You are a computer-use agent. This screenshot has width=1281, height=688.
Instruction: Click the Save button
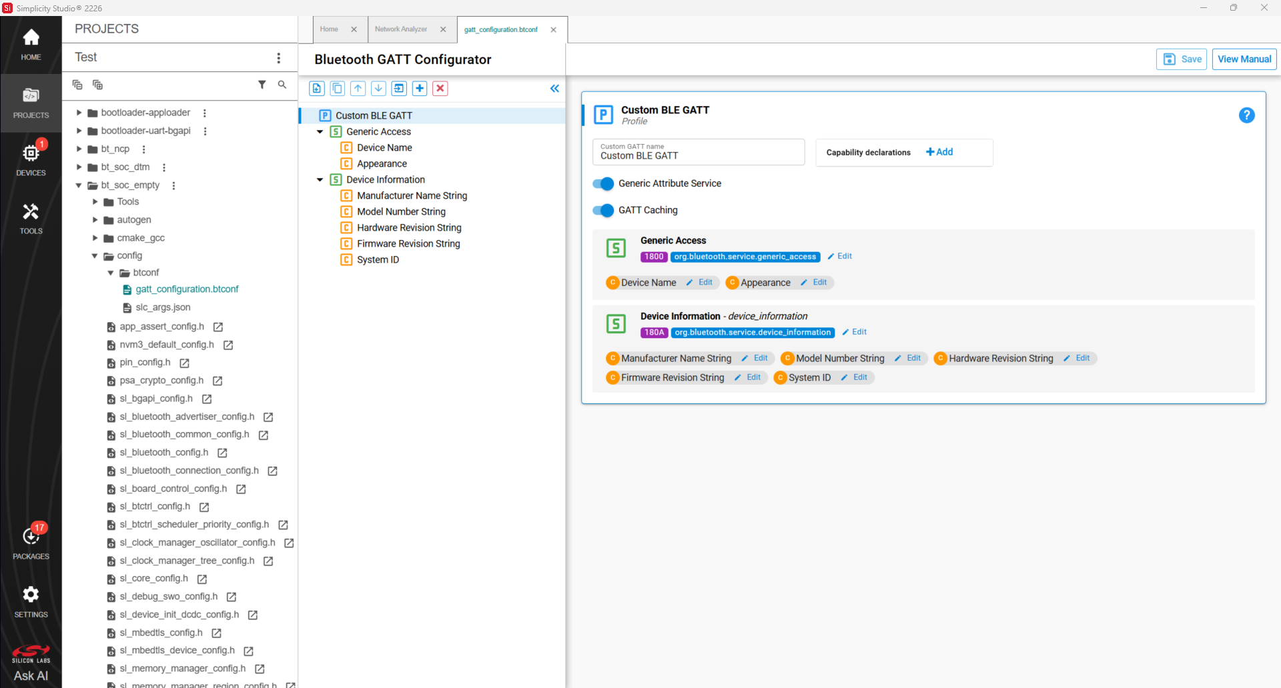1182,59
